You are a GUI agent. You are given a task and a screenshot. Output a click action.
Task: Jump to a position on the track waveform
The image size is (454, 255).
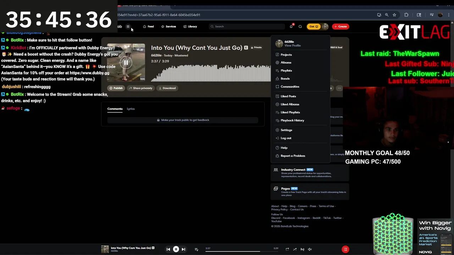[x=211, y=73]
